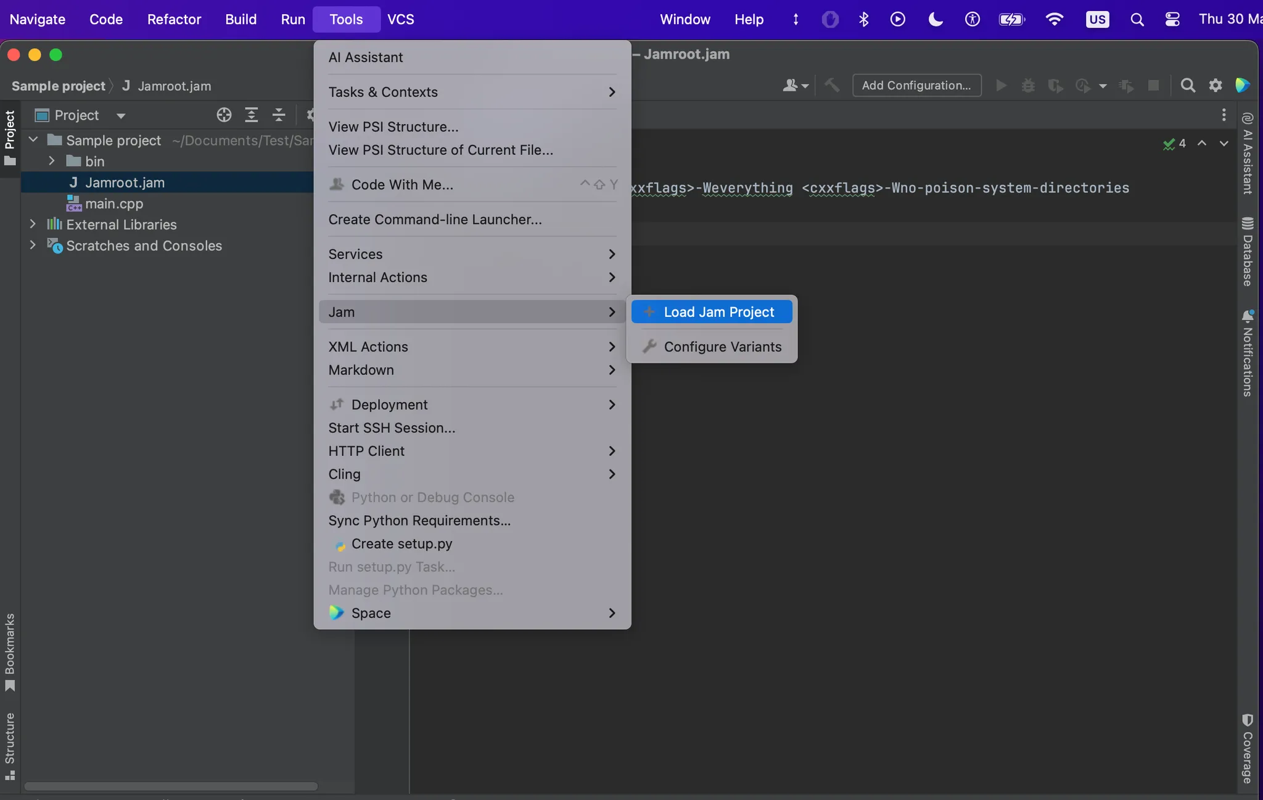Toggle Do Not Disturb moon icon
The image size is (1263, 800).
(936, 19)
